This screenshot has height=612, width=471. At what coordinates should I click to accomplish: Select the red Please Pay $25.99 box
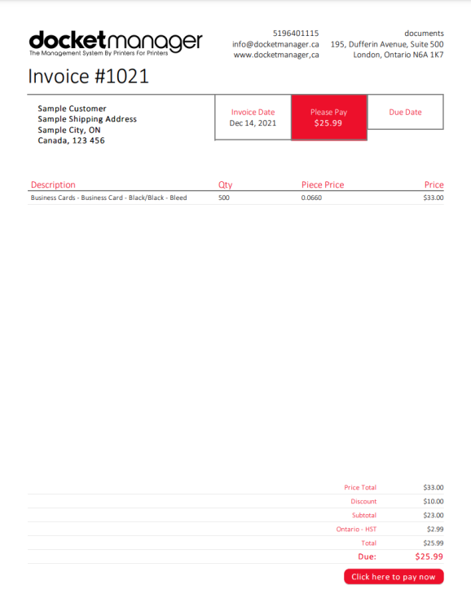pos(329,118)
